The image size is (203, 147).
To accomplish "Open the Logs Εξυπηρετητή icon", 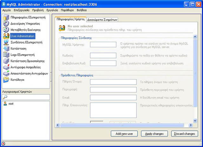I will point(6,55).
